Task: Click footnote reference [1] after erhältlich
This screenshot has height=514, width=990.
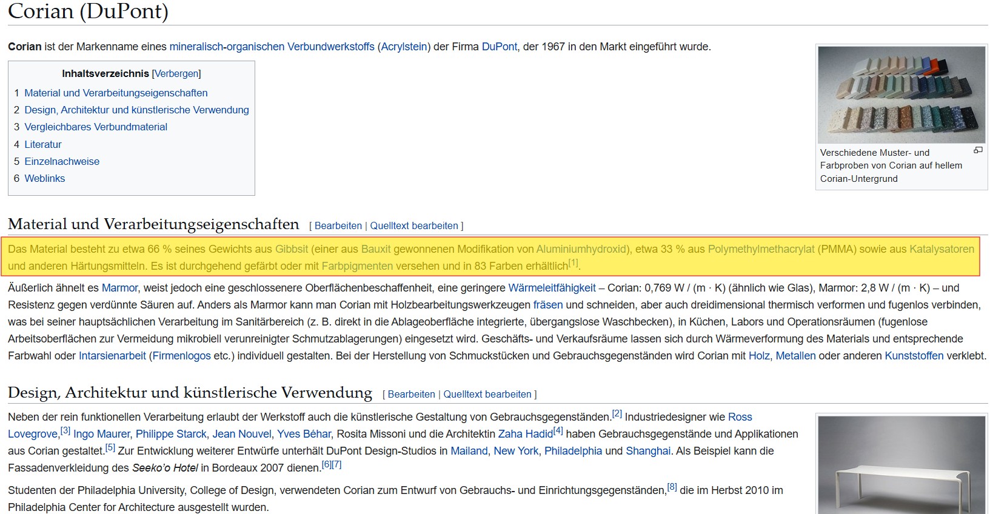Action: 574,263
